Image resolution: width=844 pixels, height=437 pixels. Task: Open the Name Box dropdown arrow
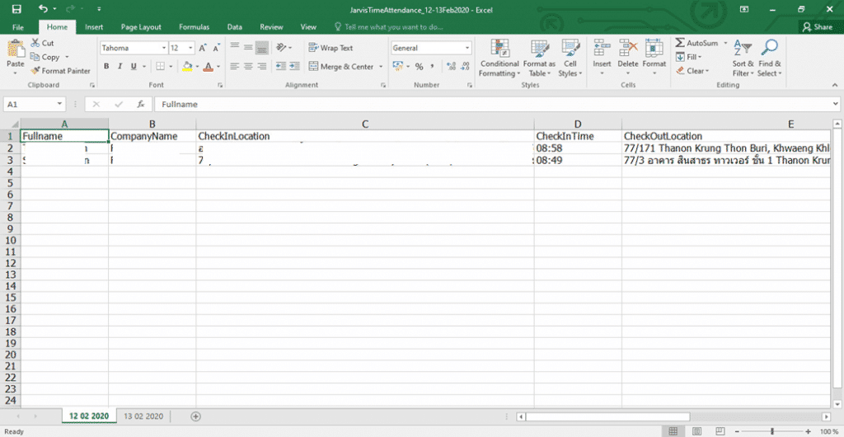coord(60,105)
